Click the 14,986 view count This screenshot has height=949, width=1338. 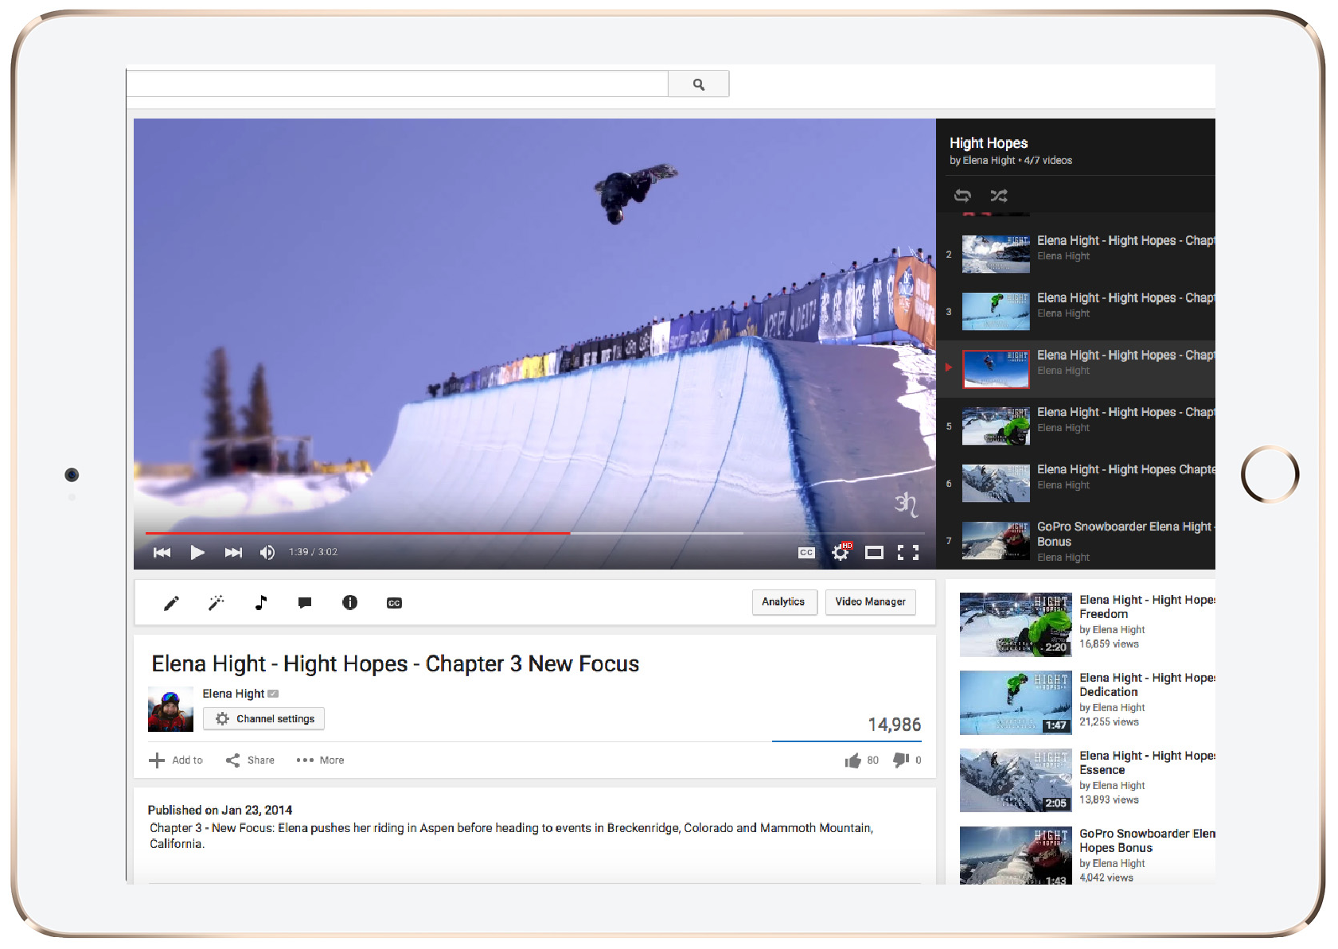[895, 725]
